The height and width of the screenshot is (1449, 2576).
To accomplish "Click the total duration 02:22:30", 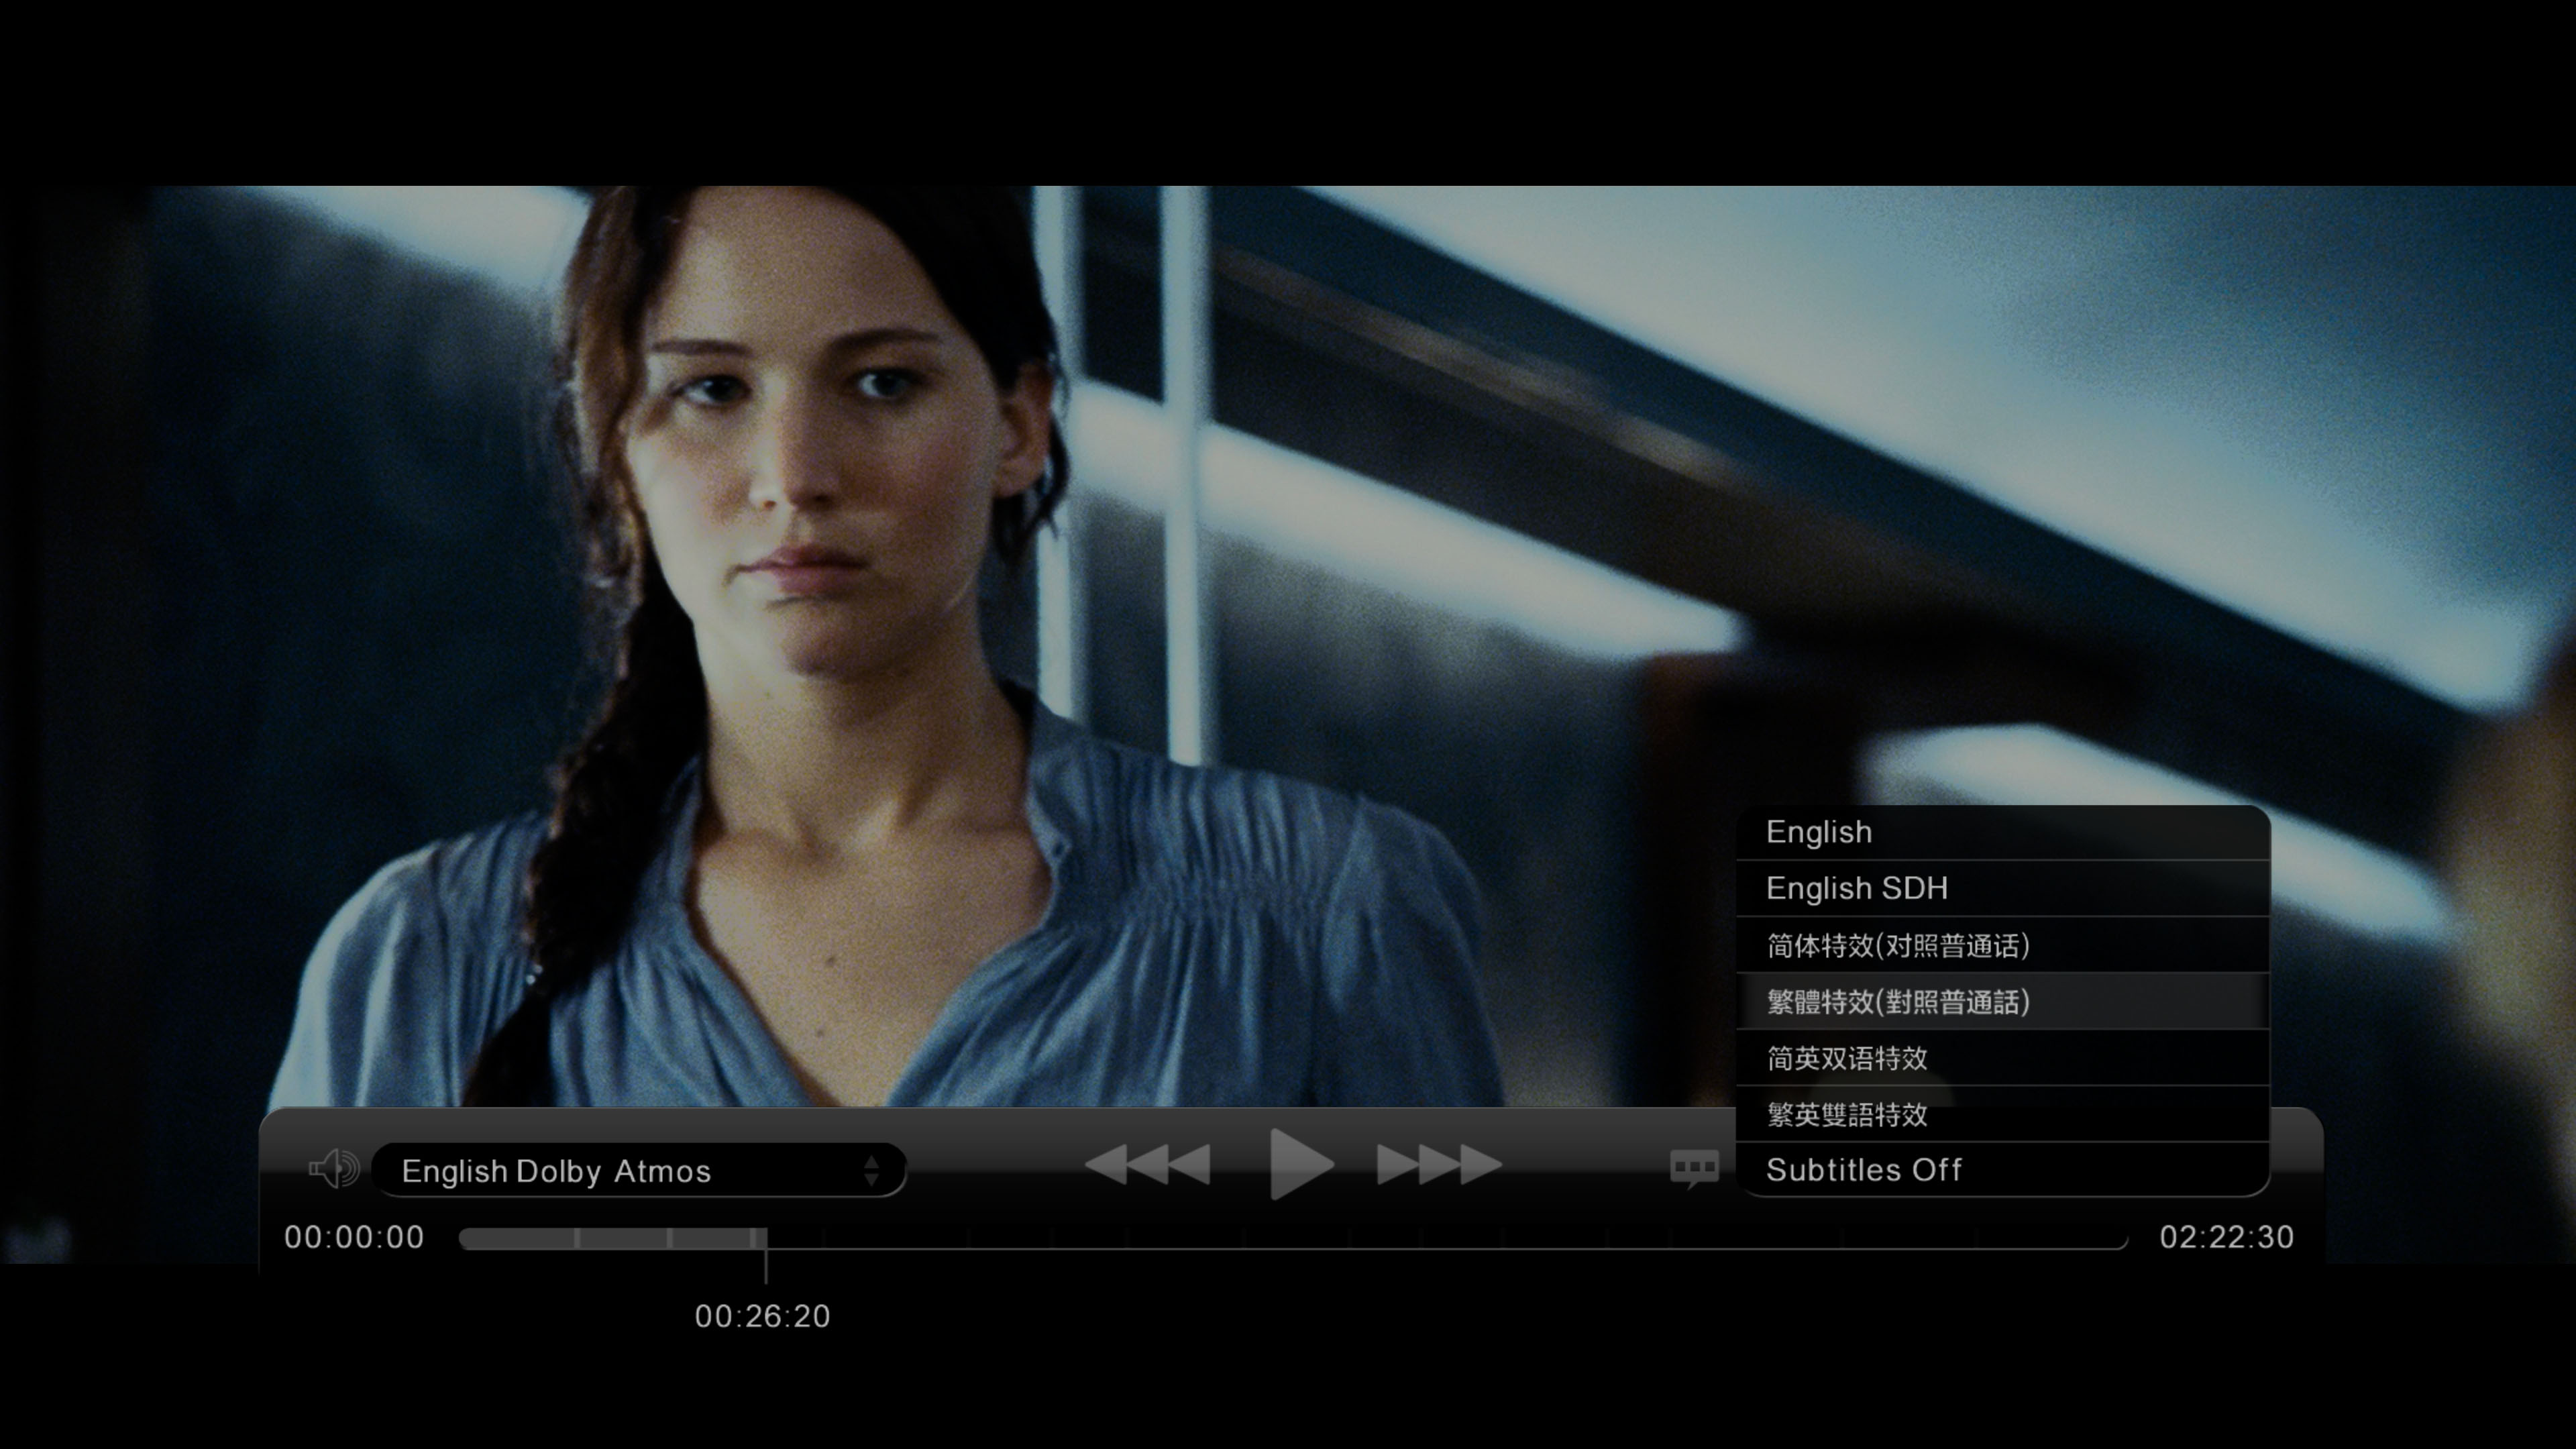I will click(x=2226, y=1238).
